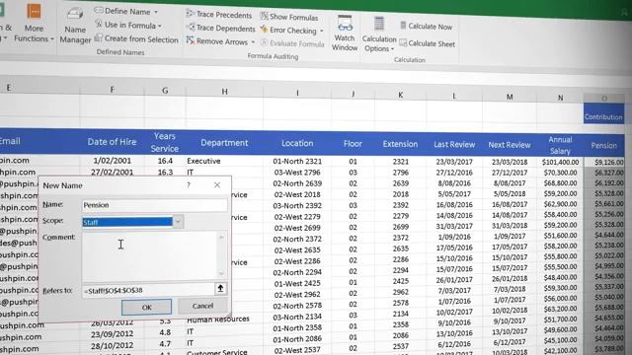Open the Watch Window

click(x=345, y=34)
